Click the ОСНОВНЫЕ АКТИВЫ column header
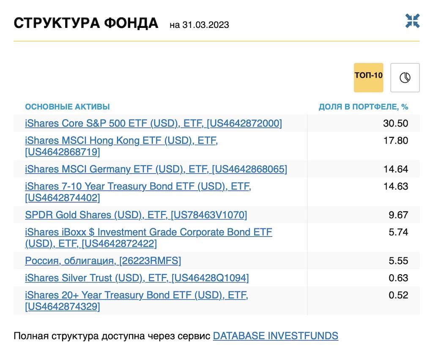 (x=67, y=107)
